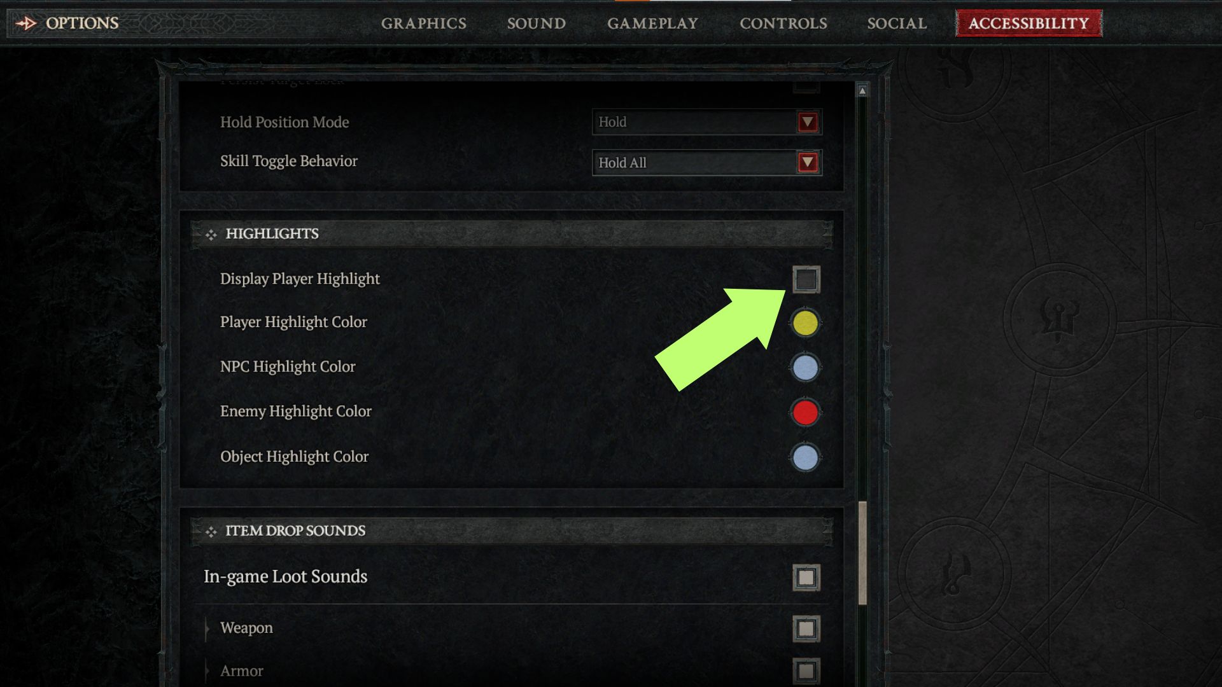The height and width of the screenshot is (687, 1222).
Task: Toggle Weapon loot sound checkbox
Action: click(x=804, y=627)
